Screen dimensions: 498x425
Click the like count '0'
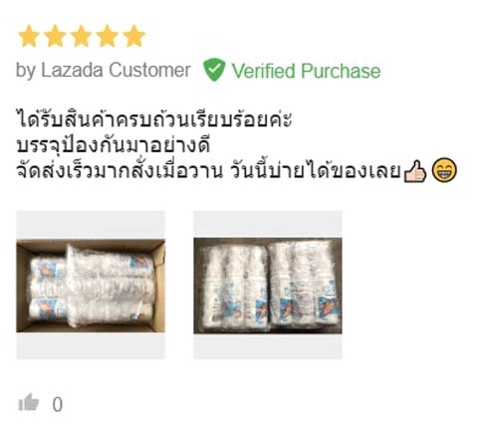point(58,405)
